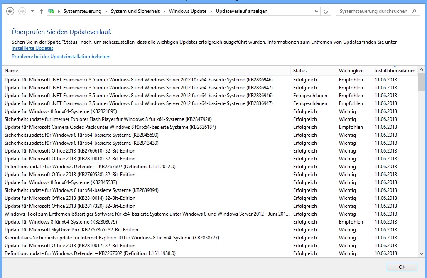Click the magnifier search icon
The width and height of the screenshot is (427, 278).
click(414, 11)
